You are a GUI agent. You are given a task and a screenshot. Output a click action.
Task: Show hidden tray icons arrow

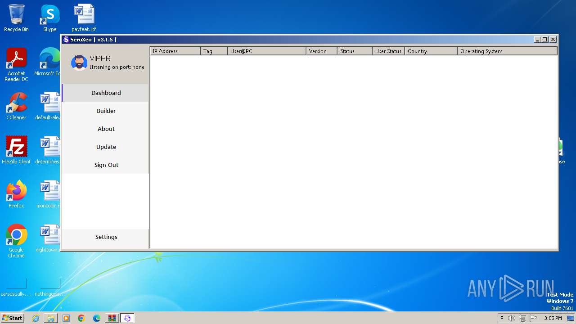pyautogui.click(x=502, y=318)
